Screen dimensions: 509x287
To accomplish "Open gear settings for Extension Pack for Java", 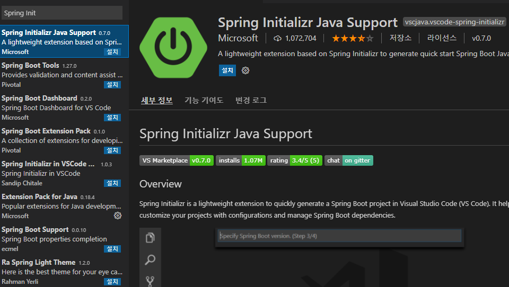I will click(x=118, y=216).
